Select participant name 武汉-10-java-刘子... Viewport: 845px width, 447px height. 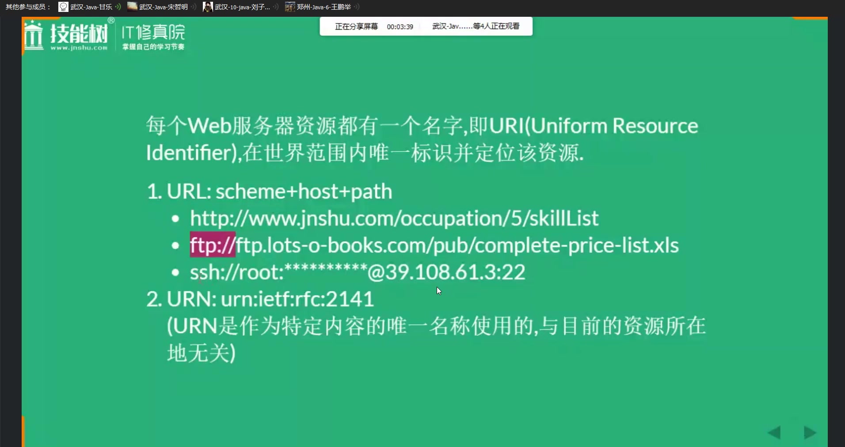coord(242,7)
